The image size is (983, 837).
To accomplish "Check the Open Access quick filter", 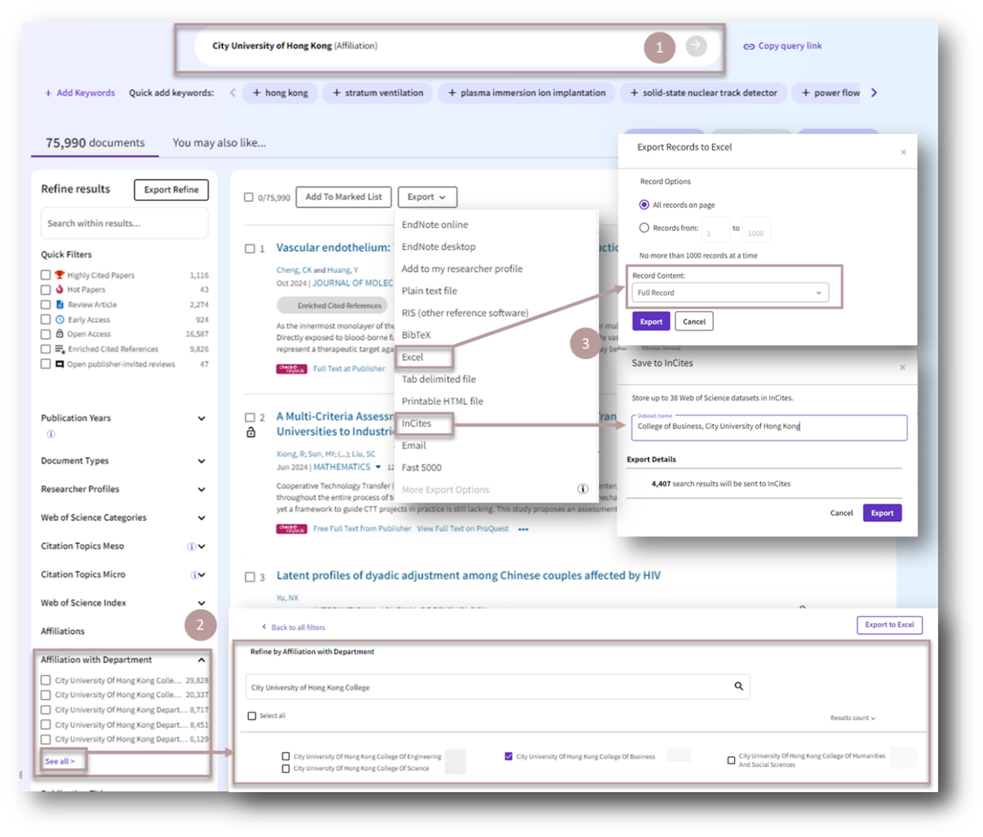I will [x=46, y=334].
